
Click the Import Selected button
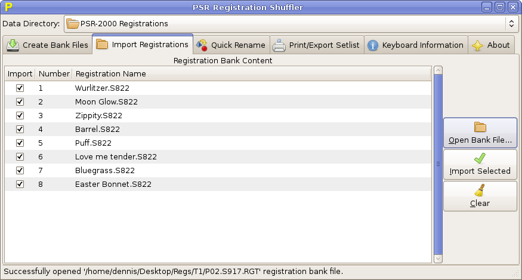pos(480,164)
